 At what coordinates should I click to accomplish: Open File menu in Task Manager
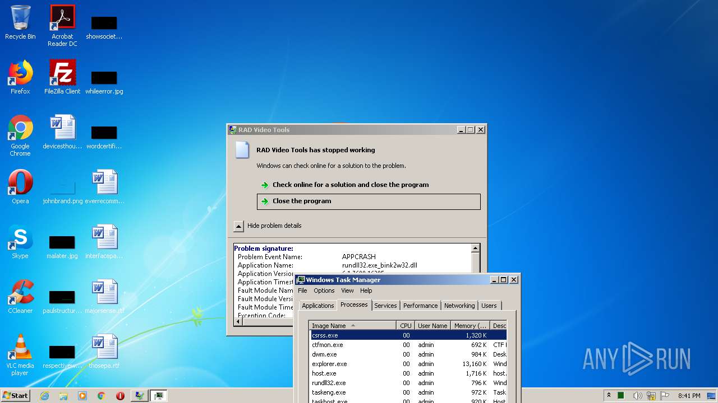(302, 290)
